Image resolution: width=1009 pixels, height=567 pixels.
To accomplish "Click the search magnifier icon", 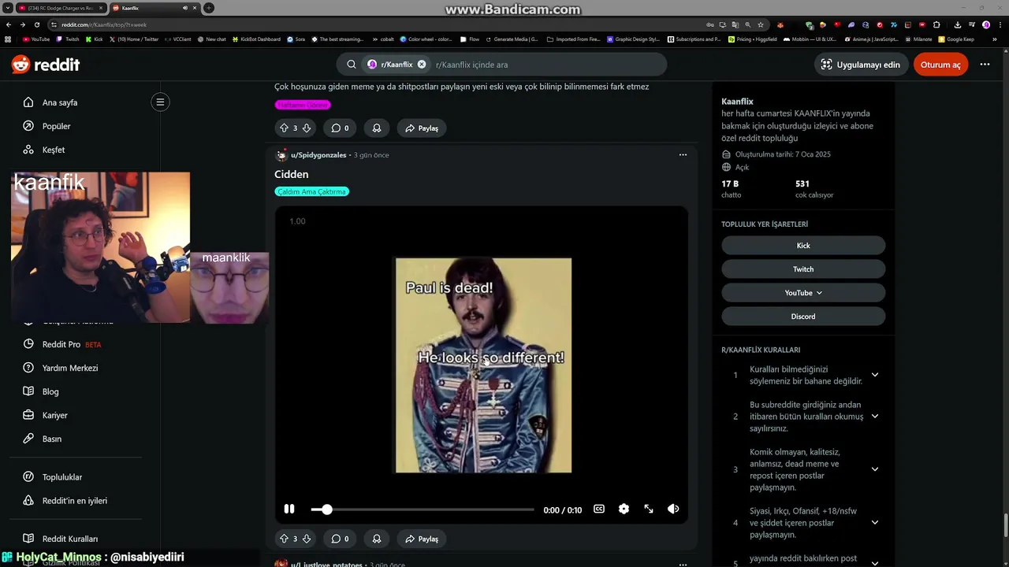I will pos(352,65).
